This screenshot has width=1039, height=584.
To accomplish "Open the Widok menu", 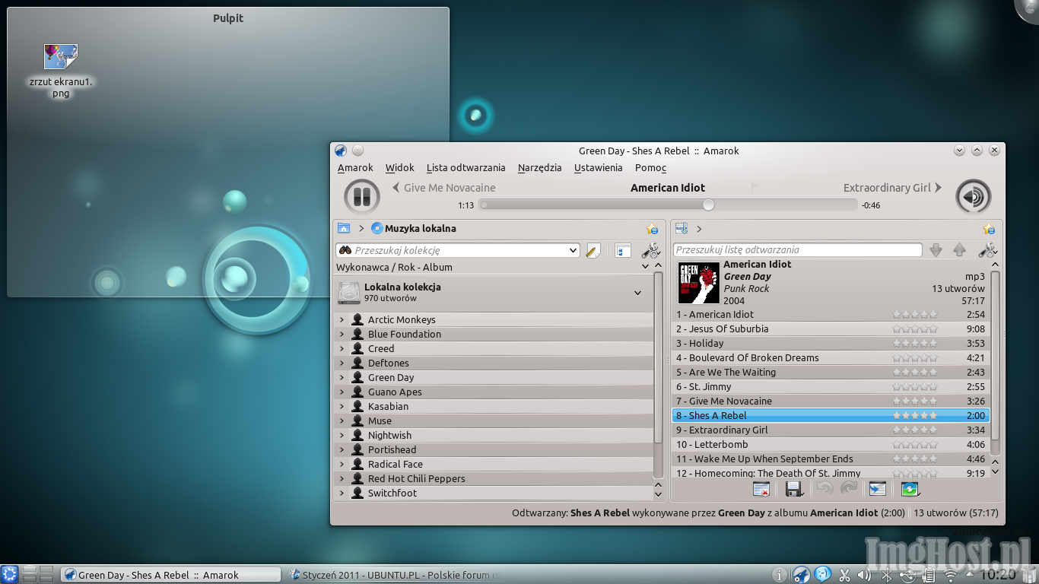I will click(400, 168).
